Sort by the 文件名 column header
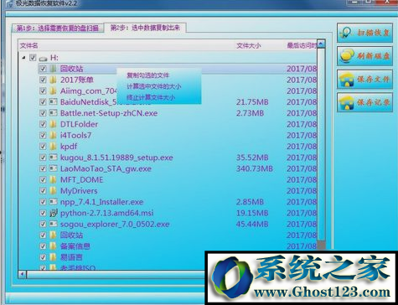This screenshot has width=398, height=305. 28,46
